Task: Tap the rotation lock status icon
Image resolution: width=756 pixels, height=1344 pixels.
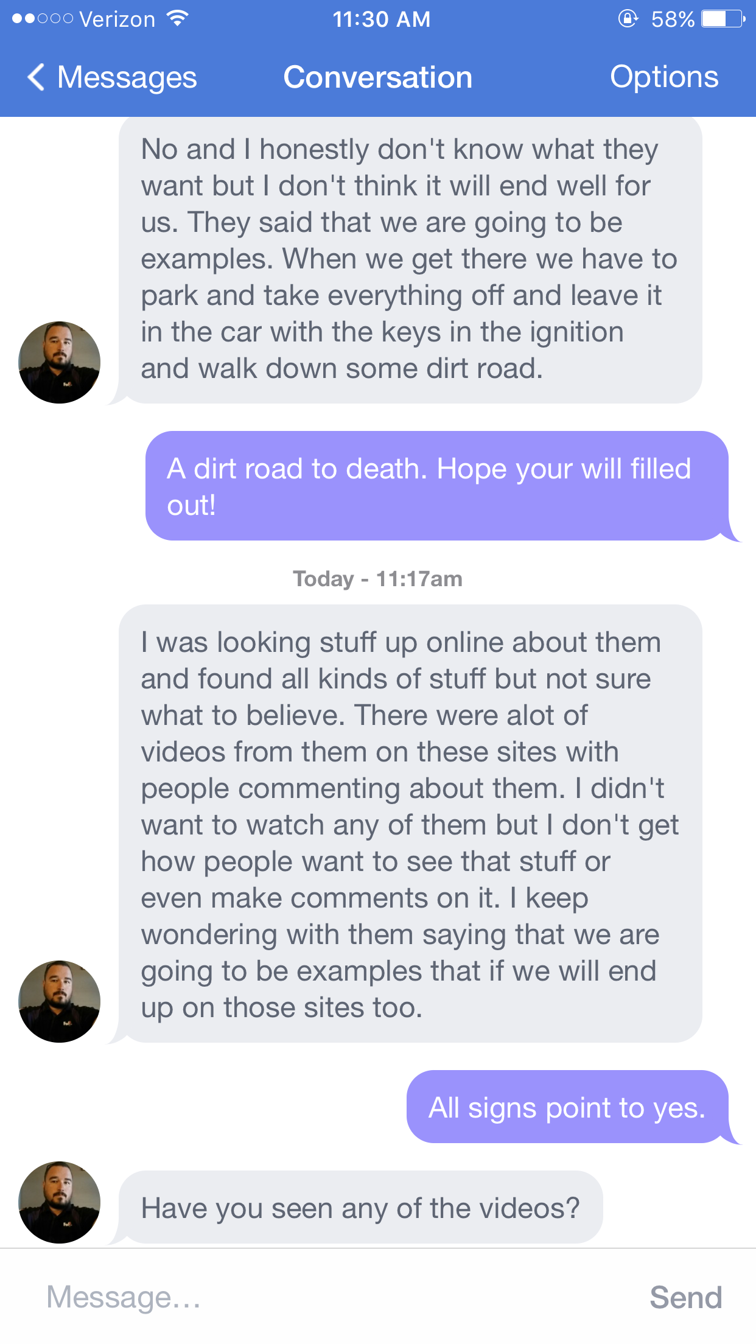Action: pyautogui.click(x=628, y=19)
